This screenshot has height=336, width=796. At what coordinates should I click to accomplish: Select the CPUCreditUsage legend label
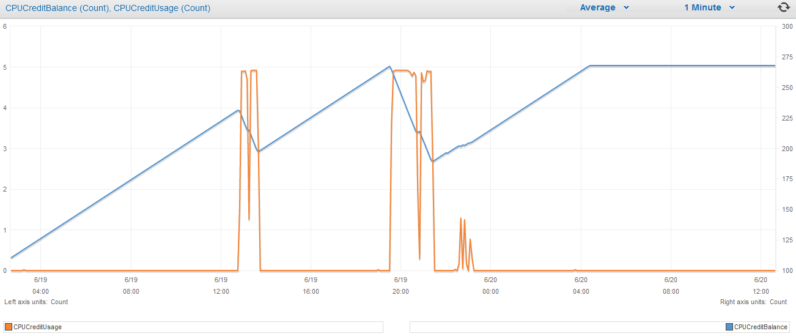tap(37, 327)
